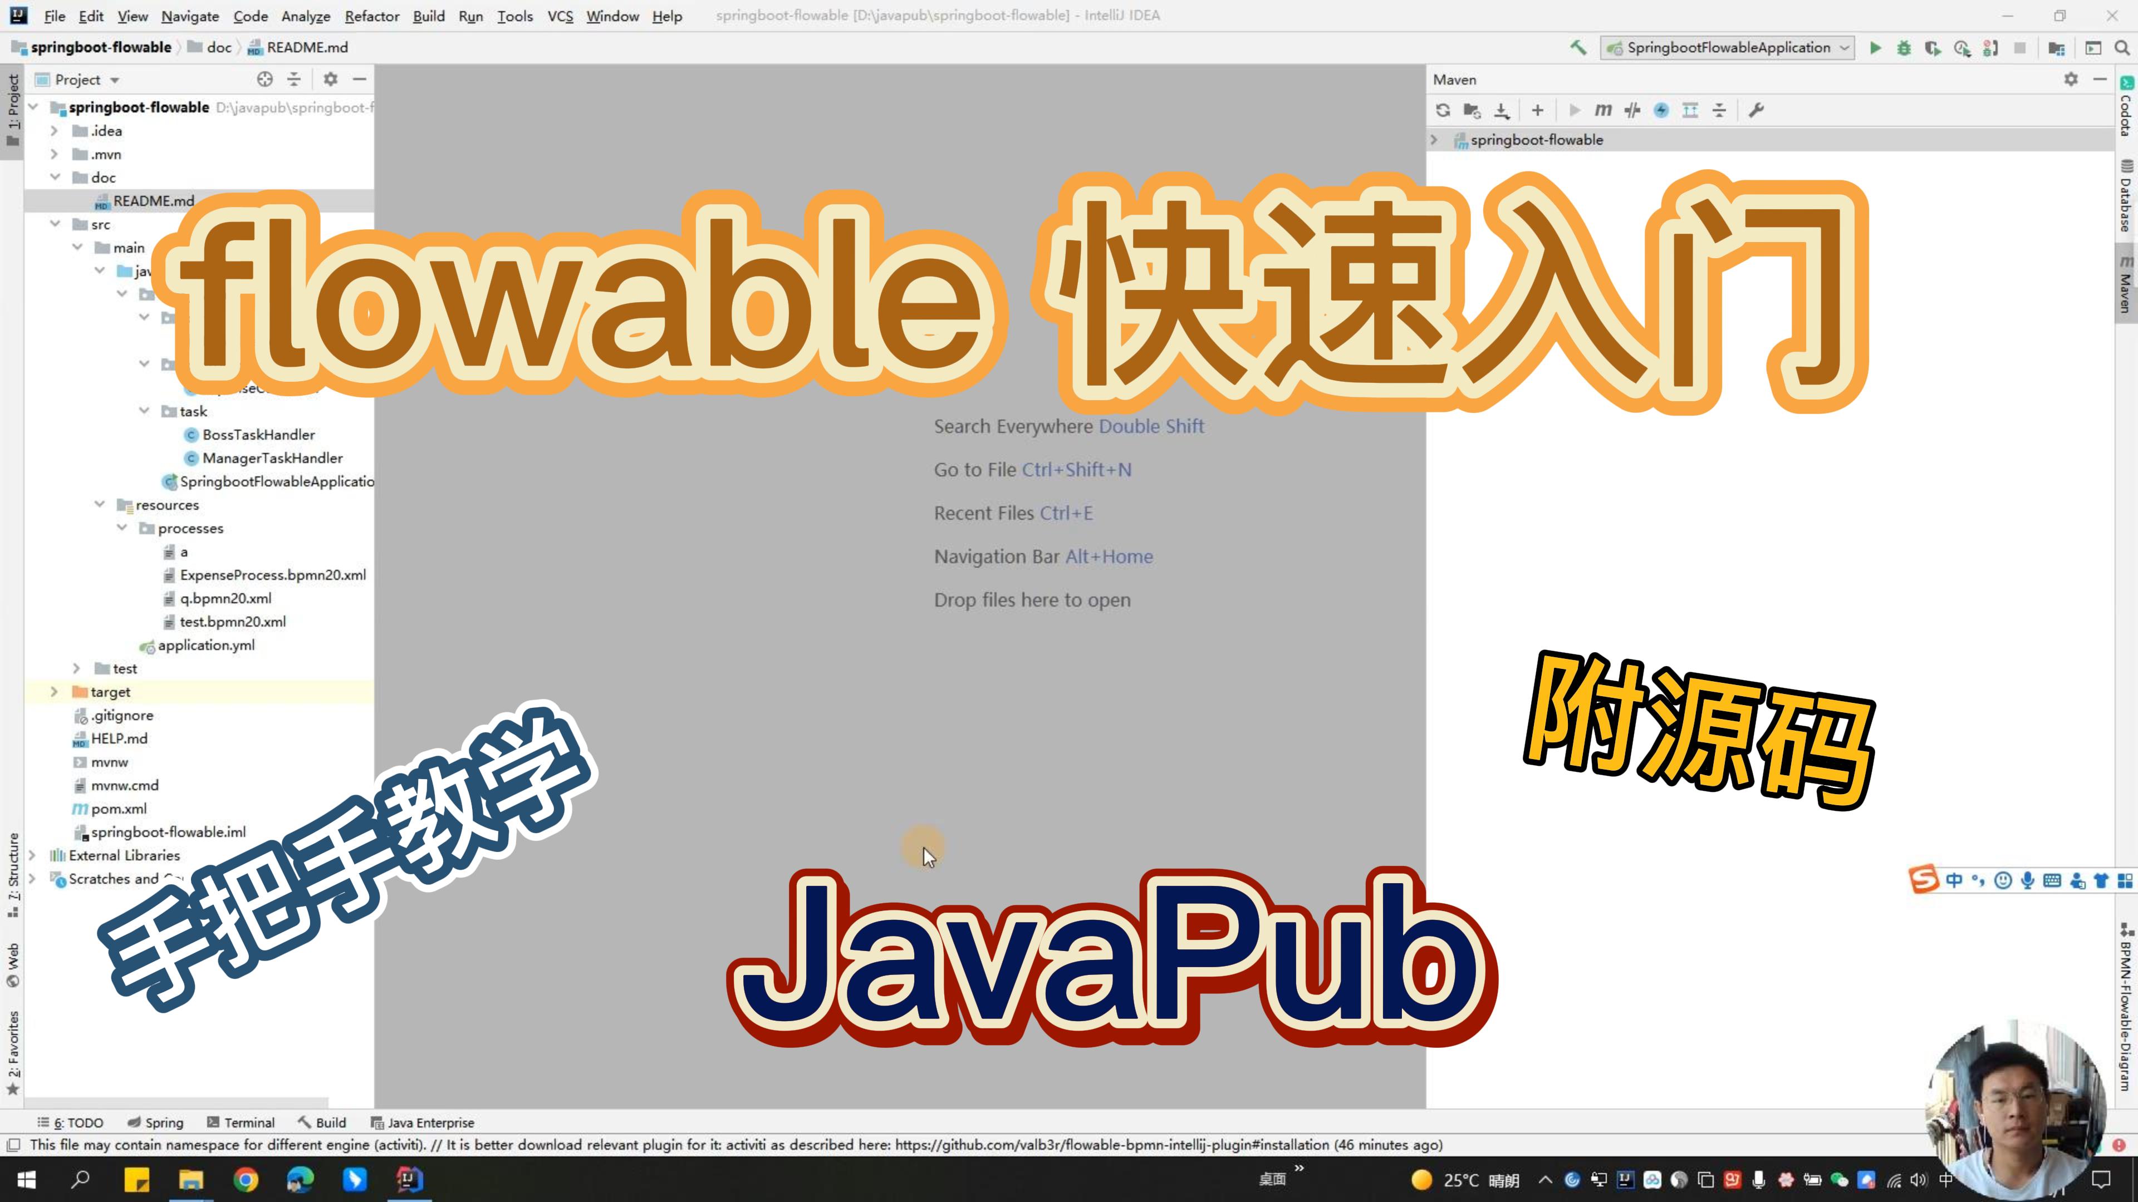Click the Run with Coverage icon
The height and width of the screenshot is (1202, 2138).
[x=1933, y=48]
